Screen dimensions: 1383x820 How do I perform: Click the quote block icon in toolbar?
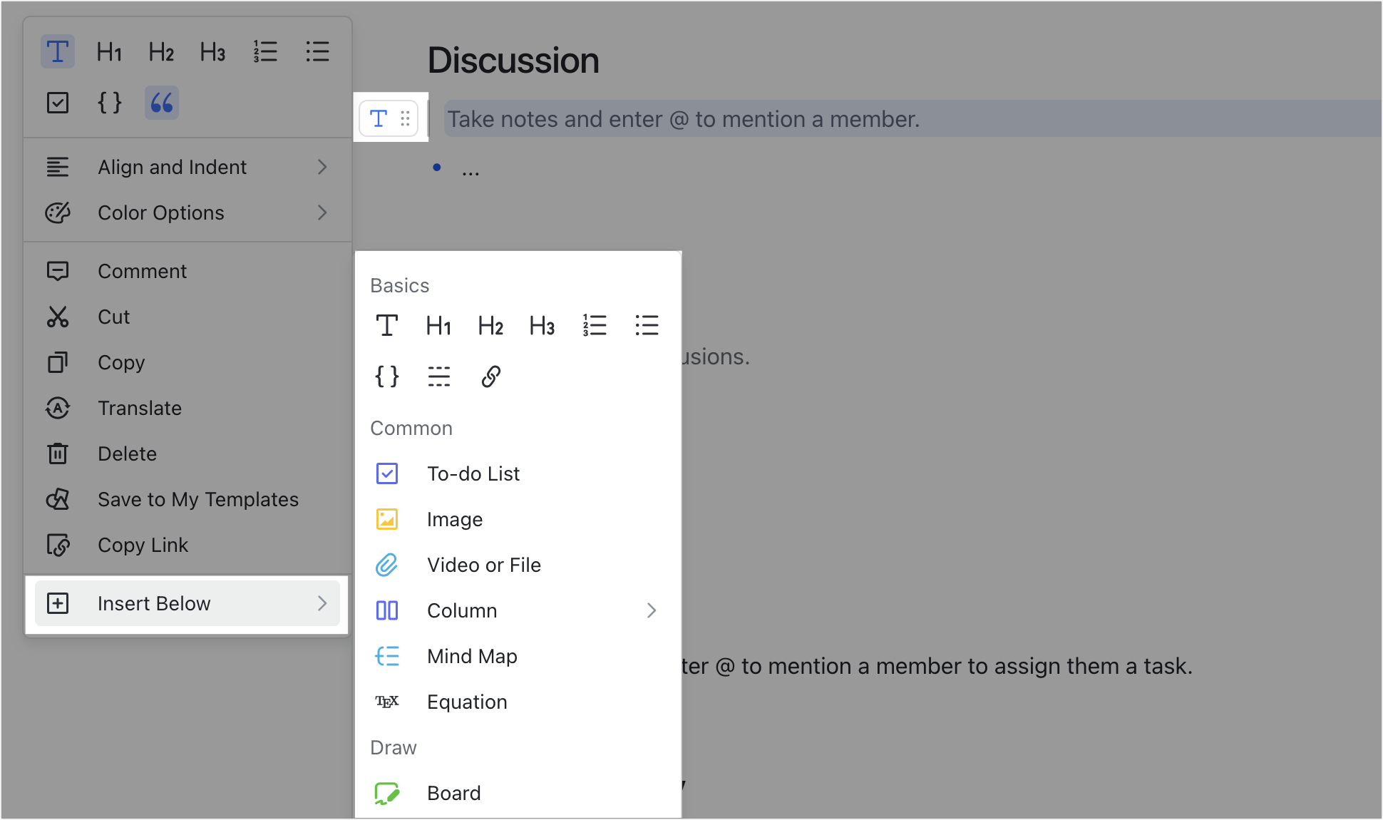coord(161,101)
